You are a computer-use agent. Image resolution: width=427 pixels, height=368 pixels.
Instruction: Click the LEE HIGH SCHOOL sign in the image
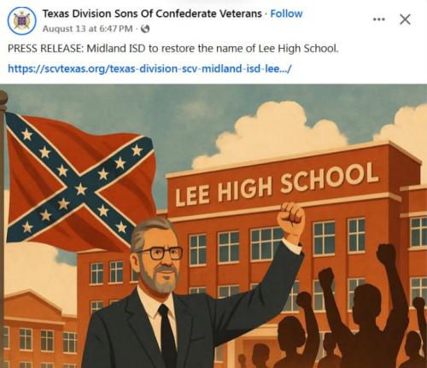tap(277, 184)
